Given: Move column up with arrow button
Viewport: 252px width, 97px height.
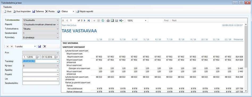Looking at the screenshot, I should tap(7, 46).
